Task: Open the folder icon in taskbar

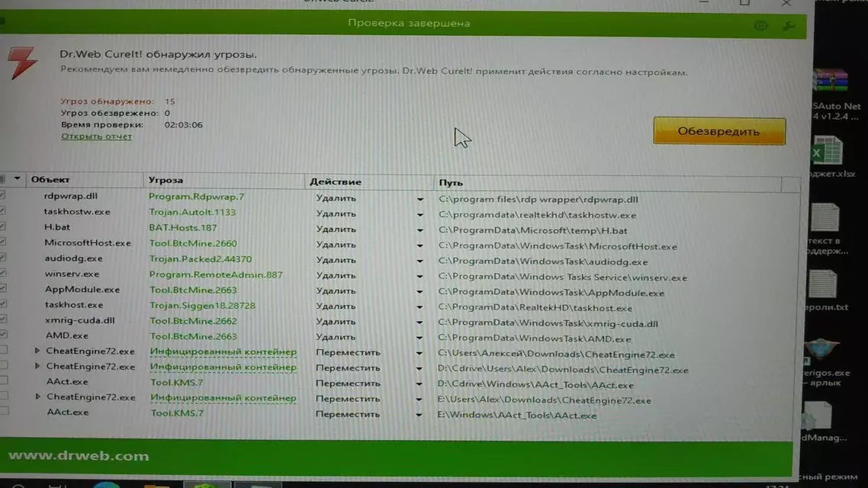Action: [x=156, y=485]
